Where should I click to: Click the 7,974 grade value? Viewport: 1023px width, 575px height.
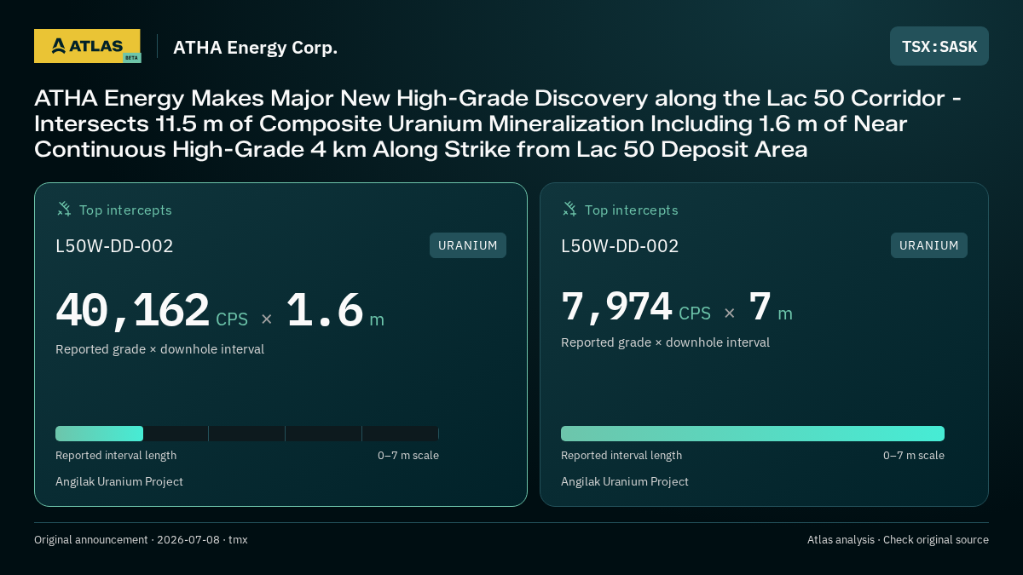[616, 307]
